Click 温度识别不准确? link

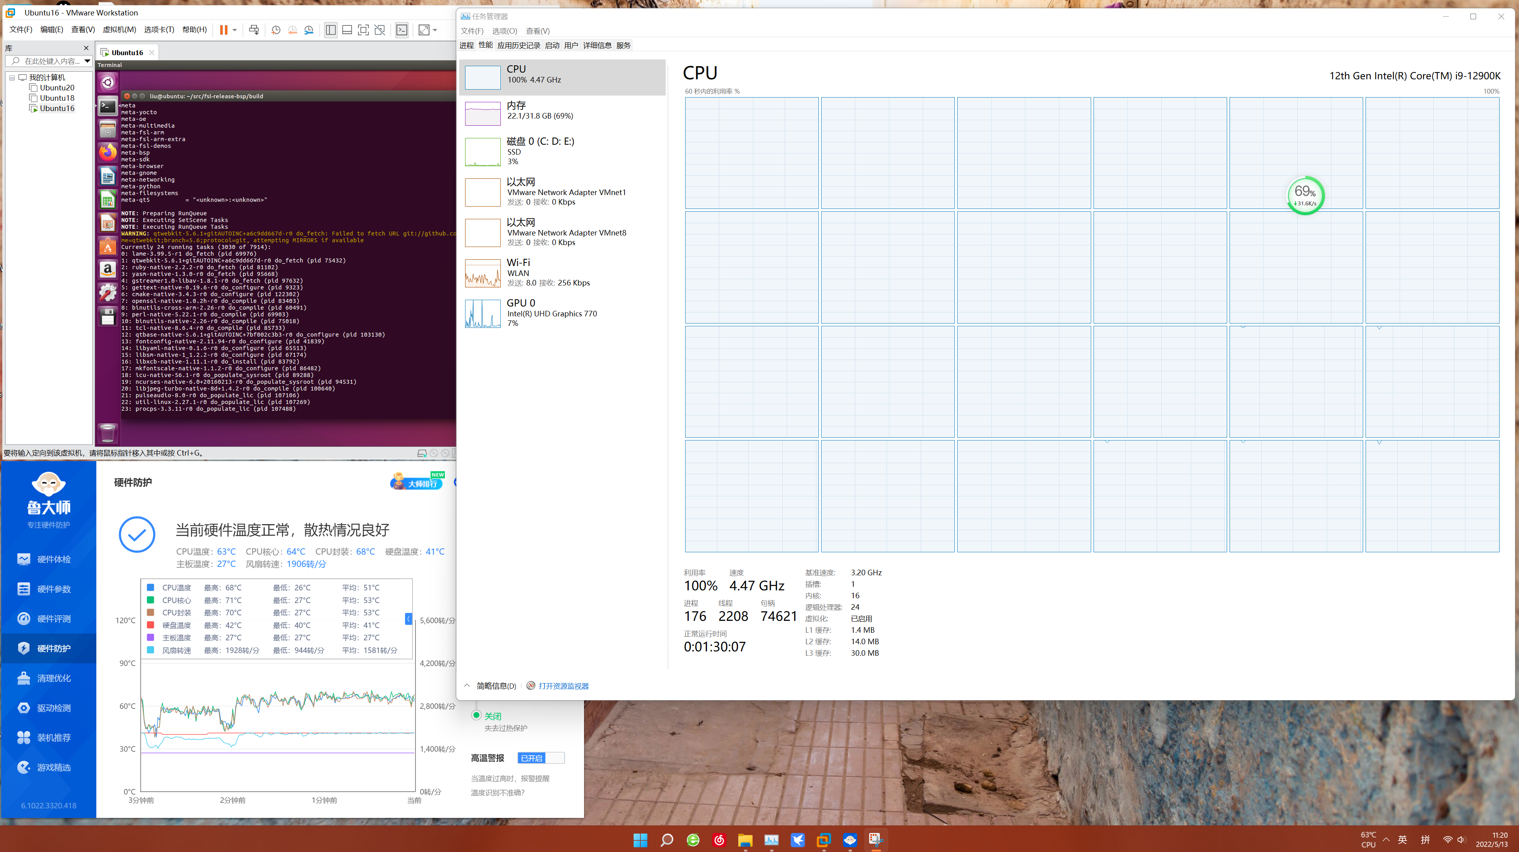[x=498, y=793]
